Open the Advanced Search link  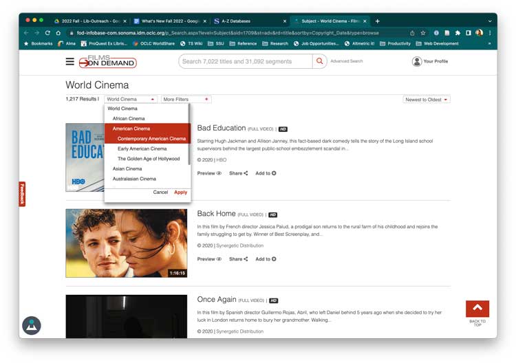point(347,61)
